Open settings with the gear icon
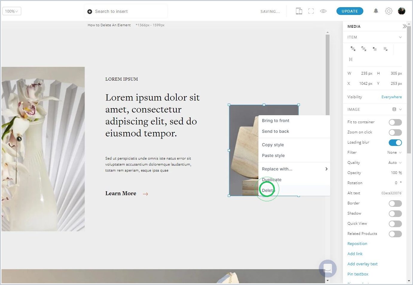 [x=388, y=11]
